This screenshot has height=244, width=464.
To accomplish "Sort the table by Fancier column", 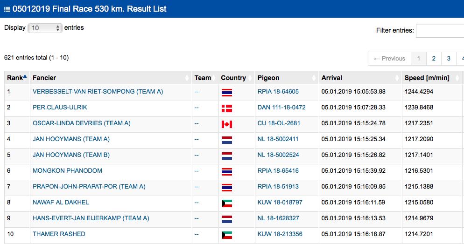I will pos(110,78).
